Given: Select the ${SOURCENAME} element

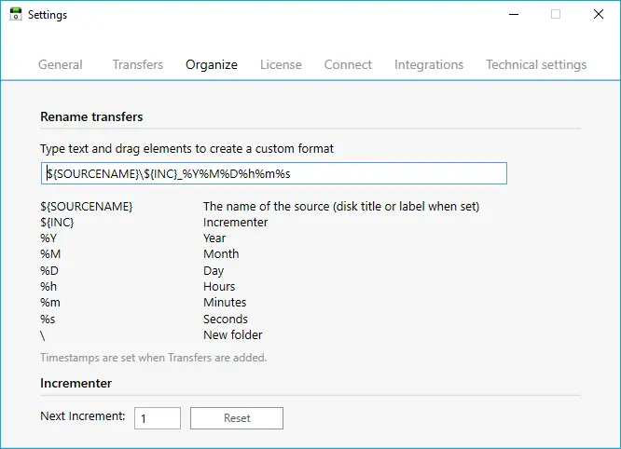Looking at the screenshot, I should point(87,207).
